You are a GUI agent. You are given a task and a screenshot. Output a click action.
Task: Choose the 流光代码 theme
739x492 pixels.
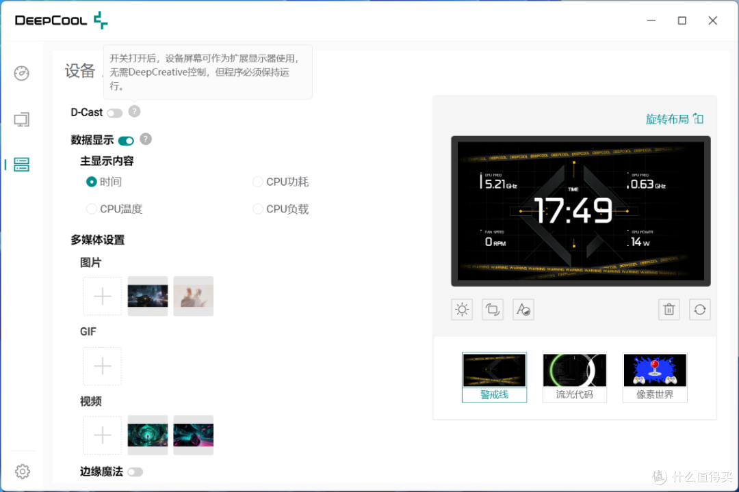[x=575, y=378]
